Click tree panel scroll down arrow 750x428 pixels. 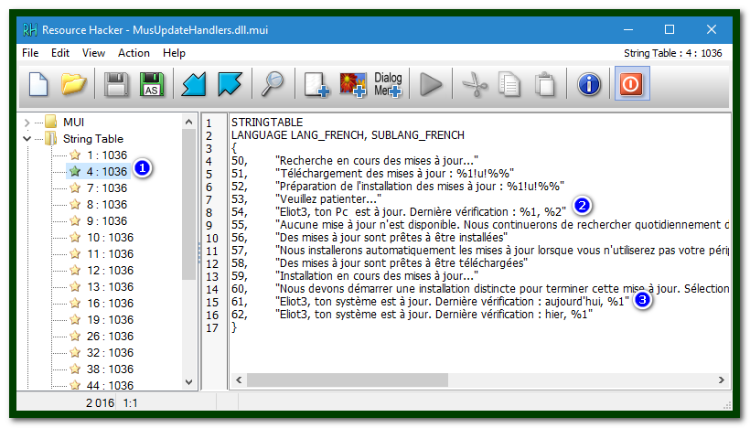(189, 381)
